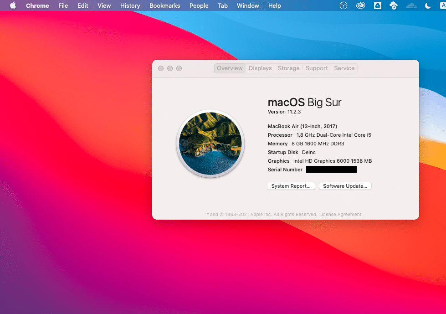Viewport: 446px width, 314px height.
Task: Click the macOS Big Sur landscape image
Action: click(210, 144)
